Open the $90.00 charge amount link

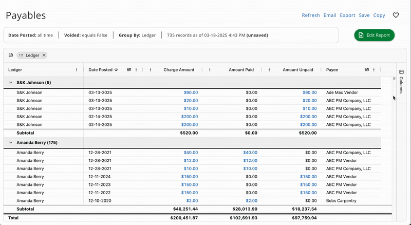click(x=191, y=92)
